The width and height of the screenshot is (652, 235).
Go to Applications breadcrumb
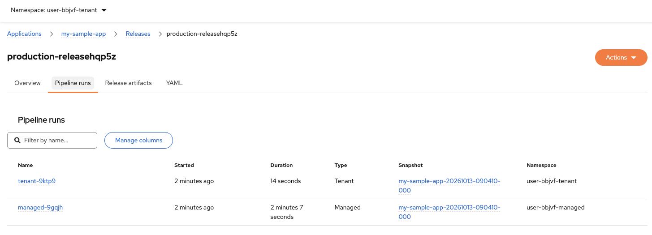[24, 34]
